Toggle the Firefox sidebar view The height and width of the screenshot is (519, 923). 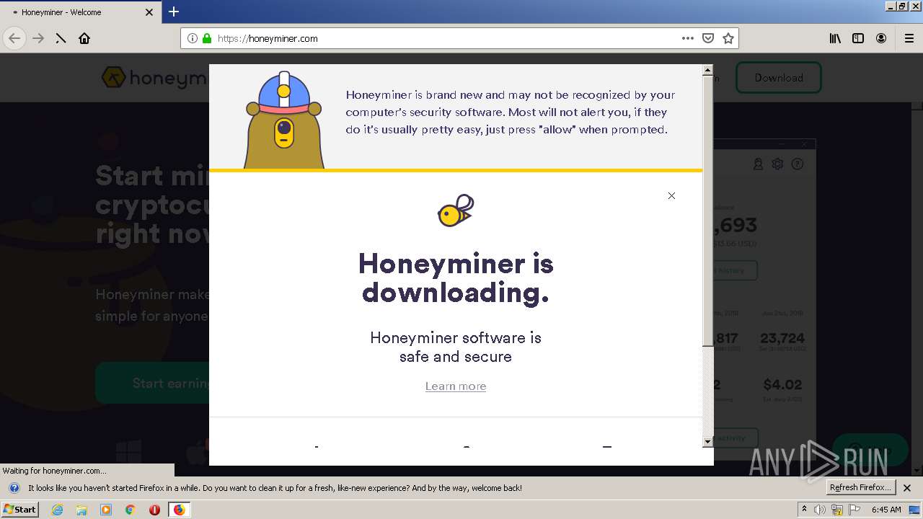[858, 38]
